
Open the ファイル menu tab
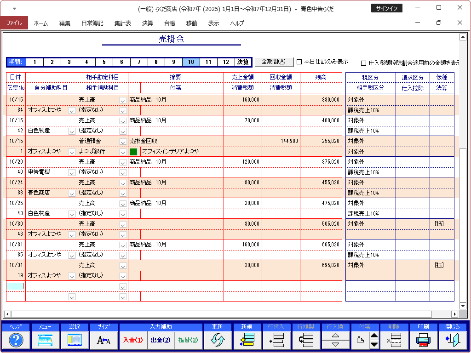14,23
